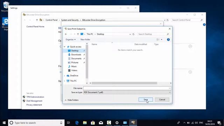Screen dimensions: 224x126
Task: Open Microsoft Store from the taskbar
Action: tap(93, 123)
